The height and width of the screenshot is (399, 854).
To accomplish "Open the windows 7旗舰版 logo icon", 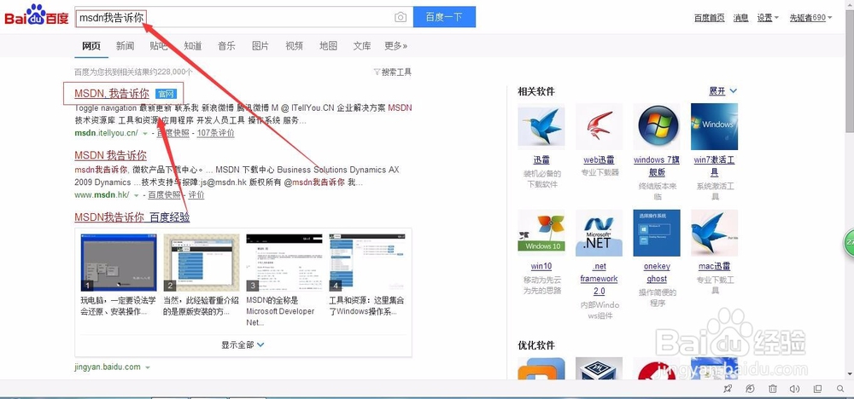I will (657, 127).
